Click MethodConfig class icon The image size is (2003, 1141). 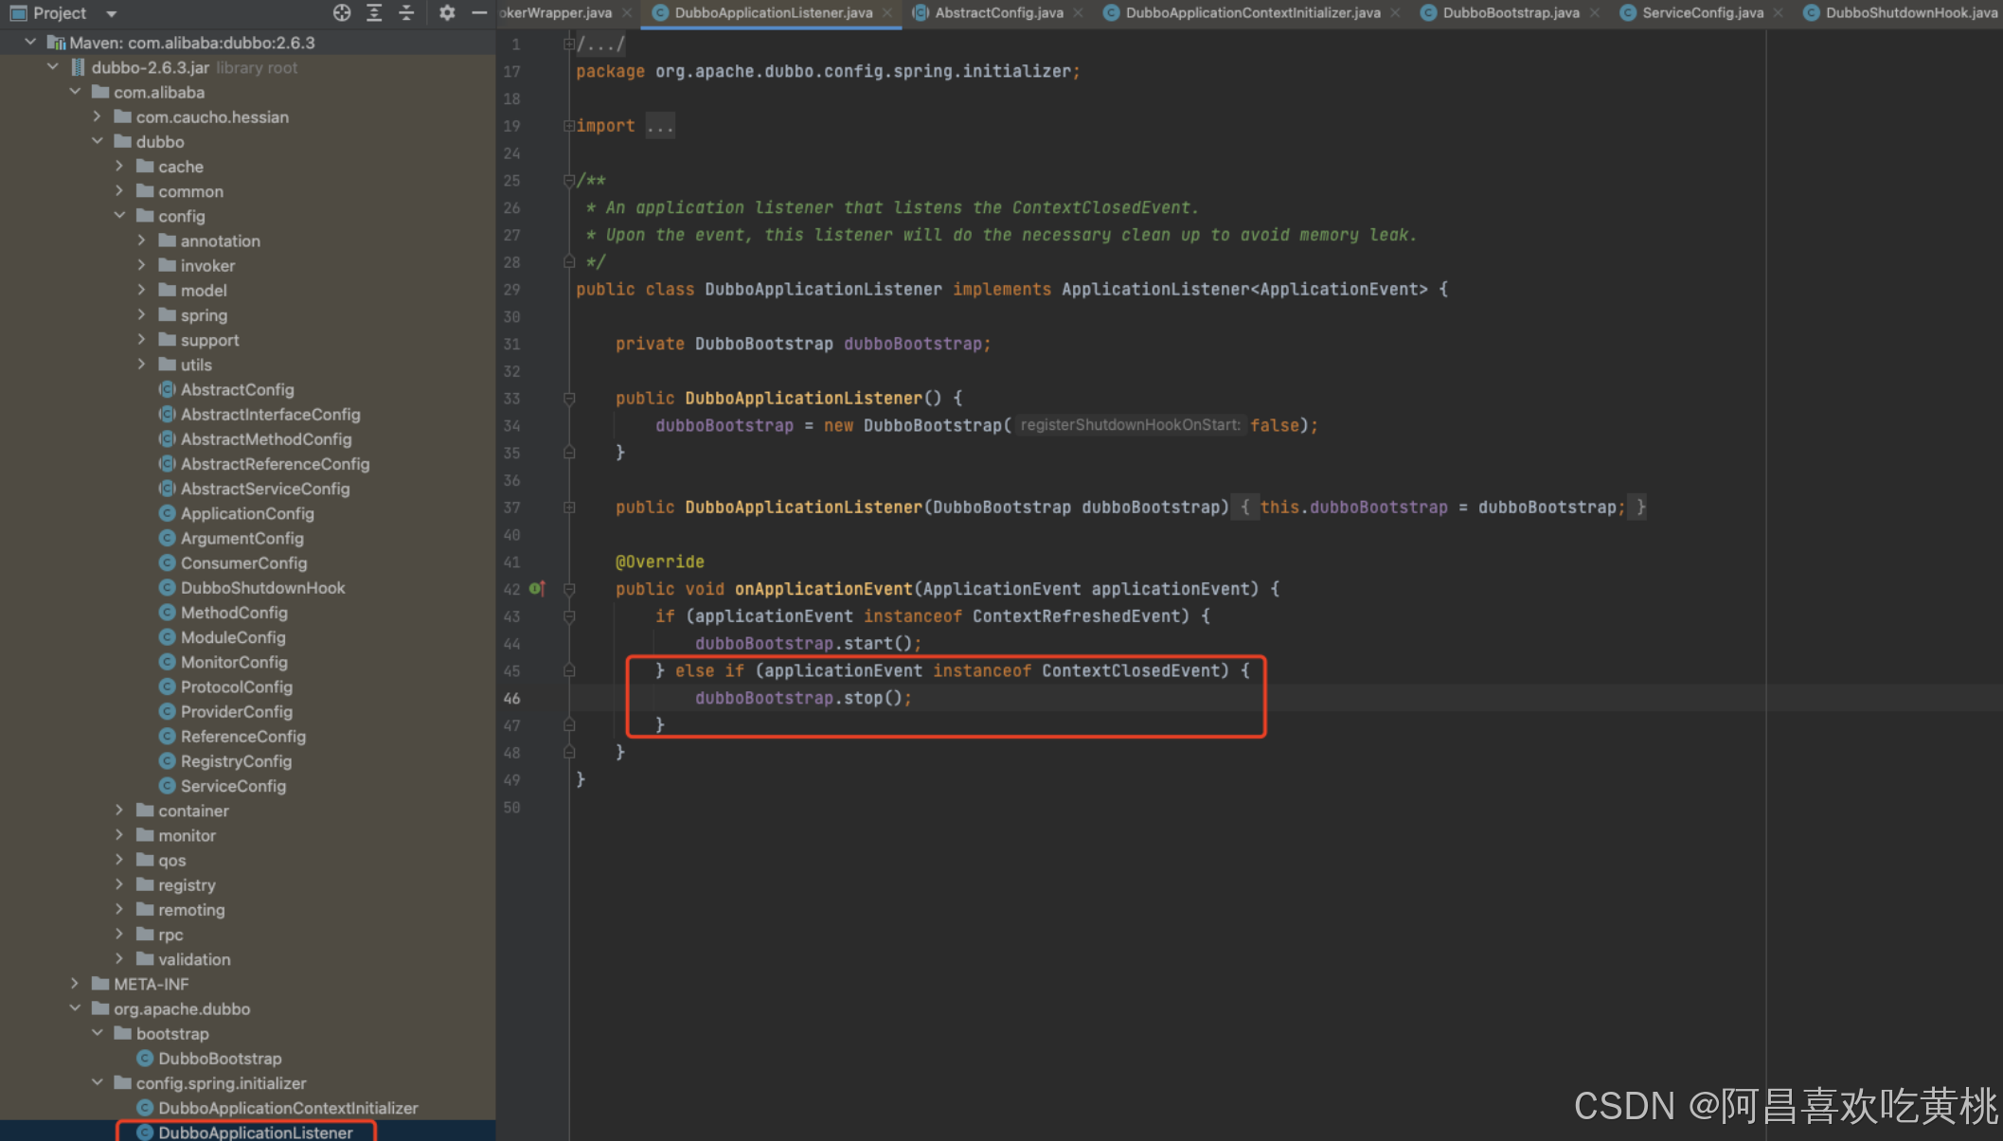tap(168, 612)
